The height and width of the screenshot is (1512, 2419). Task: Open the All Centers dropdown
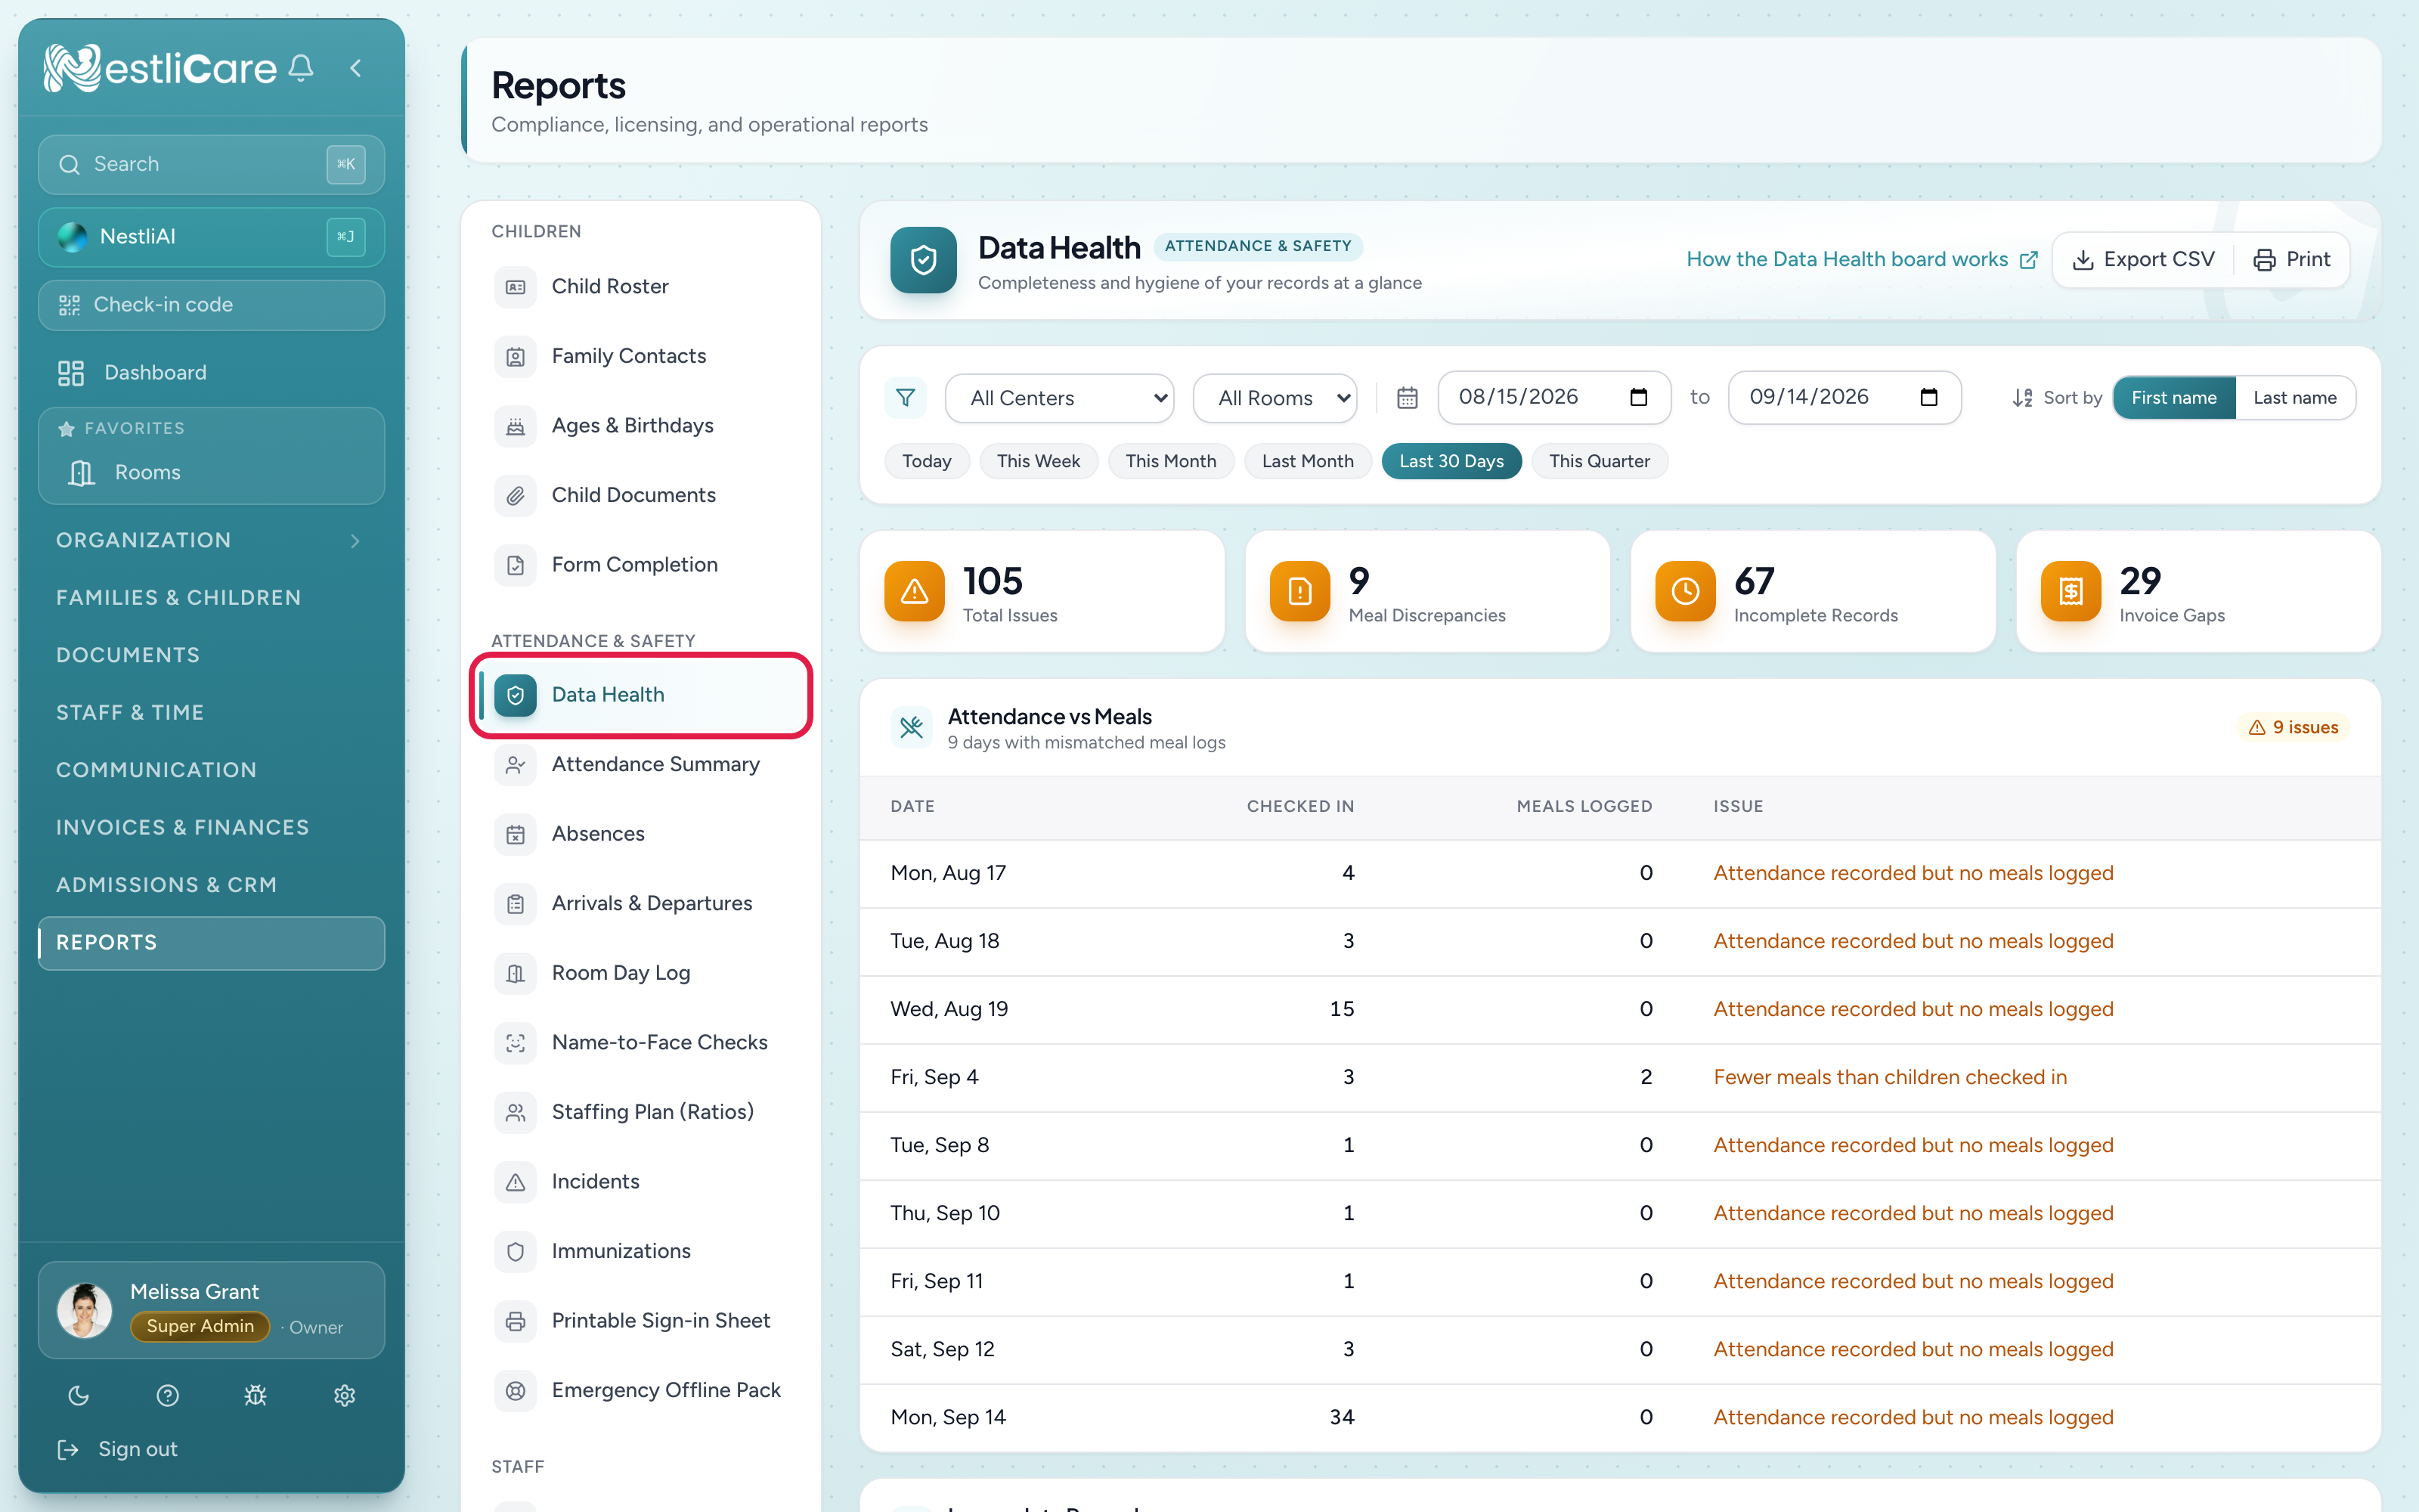1060,398
